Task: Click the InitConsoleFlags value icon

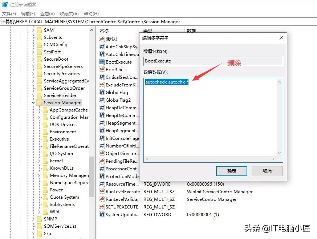Action: 102,138
